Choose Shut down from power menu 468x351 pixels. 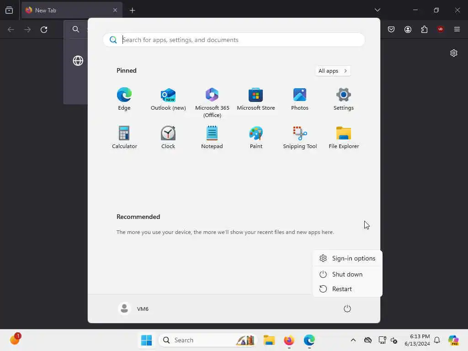pos(347,274)
